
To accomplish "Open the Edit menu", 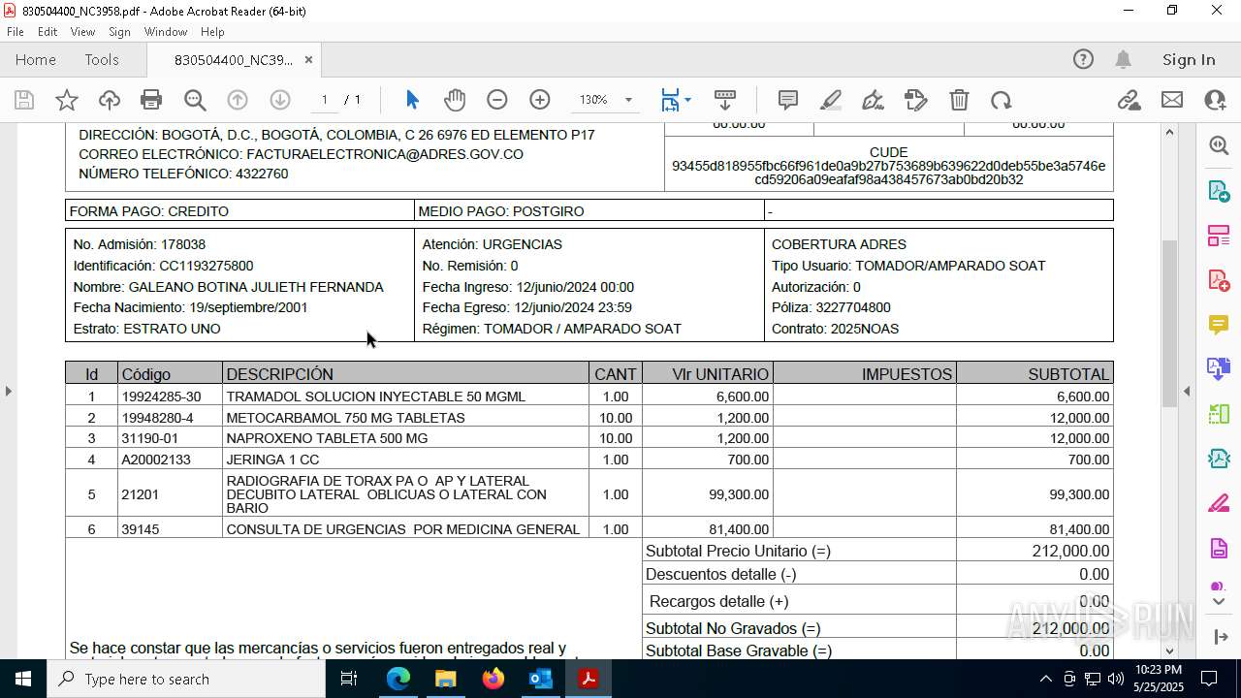I will coord(48,32).
